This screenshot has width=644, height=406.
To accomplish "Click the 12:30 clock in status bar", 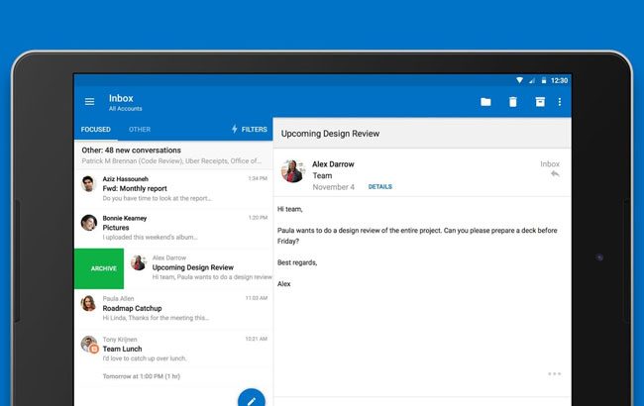I will (x=560, y=80).
